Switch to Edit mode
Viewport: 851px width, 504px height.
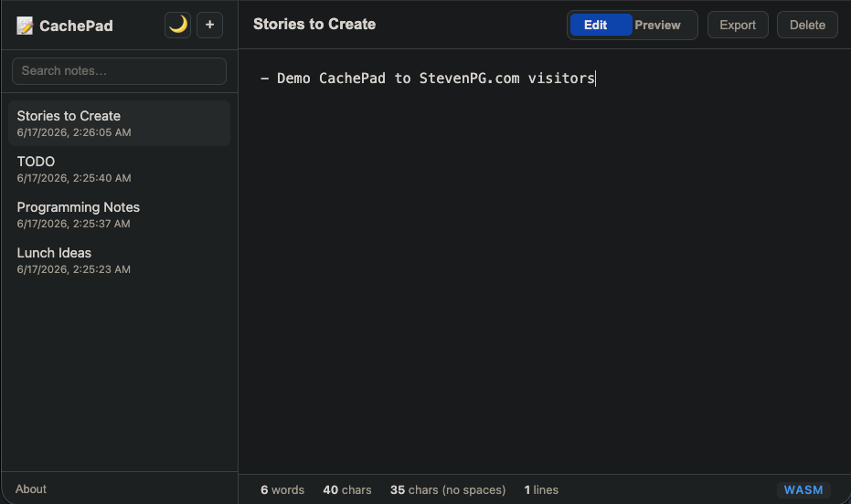point(601,25)
